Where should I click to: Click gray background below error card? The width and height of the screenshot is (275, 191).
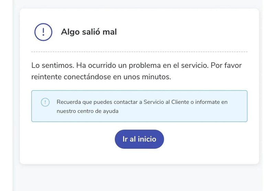(140, 178)
